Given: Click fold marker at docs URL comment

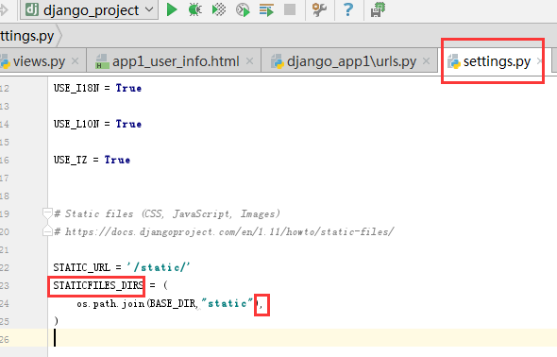Looking at the screenshot, I should pos(47,231).
